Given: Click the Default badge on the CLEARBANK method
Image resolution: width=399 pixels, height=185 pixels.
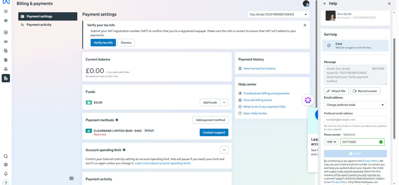Looking at the screenshot, I should (149, 130).
